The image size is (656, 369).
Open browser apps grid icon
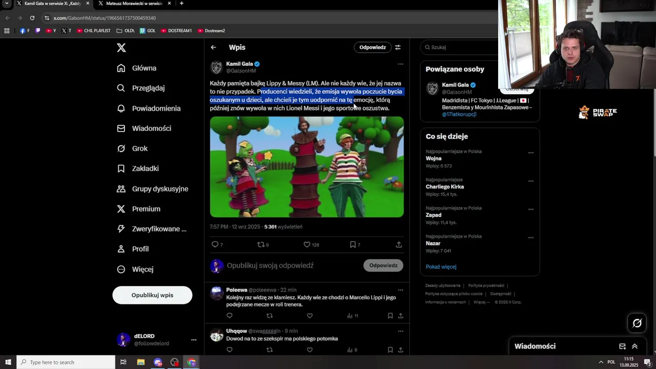(7, 31)
